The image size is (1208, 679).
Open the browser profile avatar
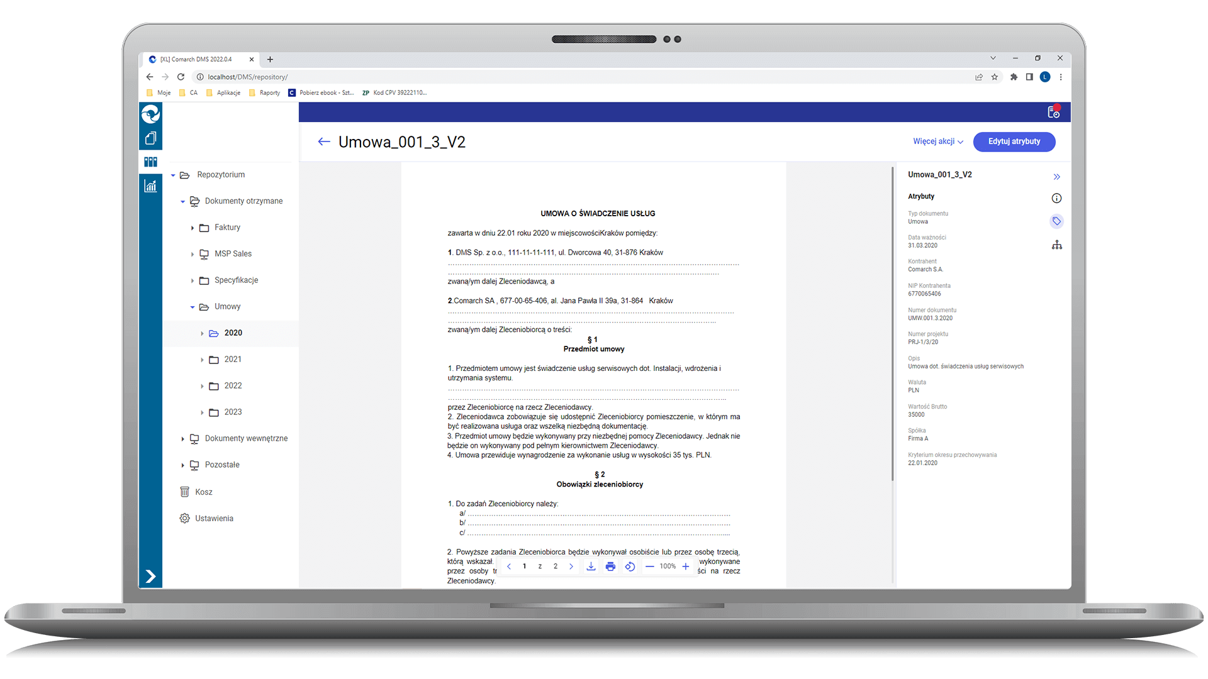pyautogui.click(x=1045, y=77)
